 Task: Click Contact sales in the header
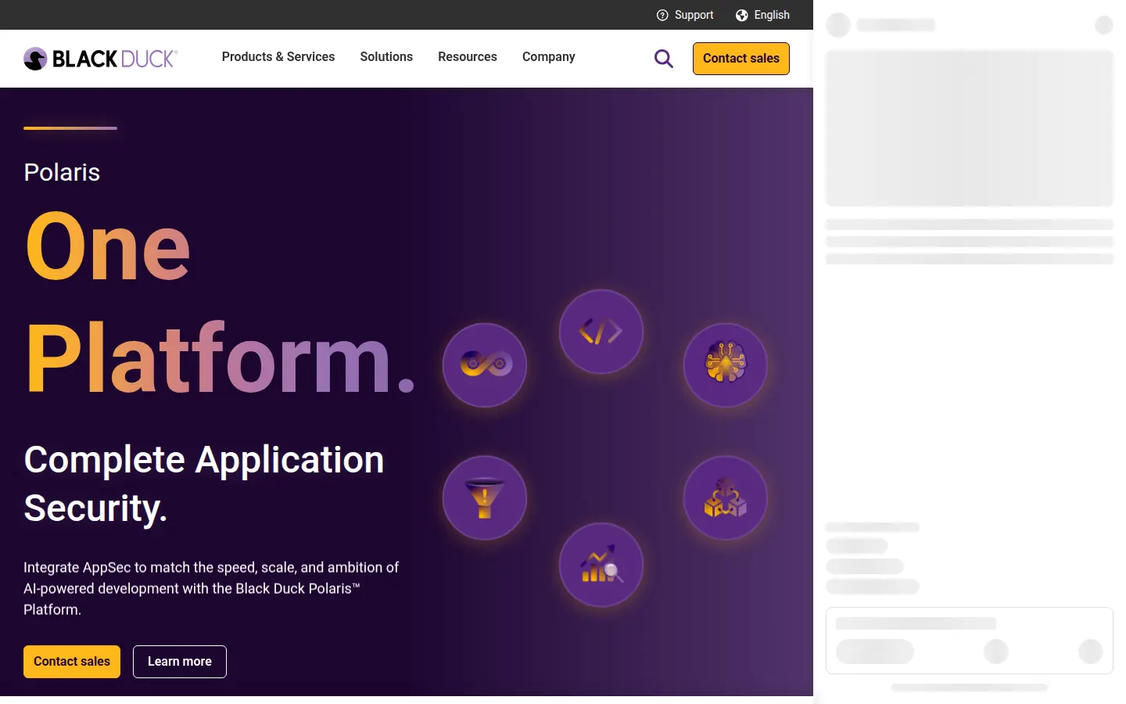click(x=741, y=59)
